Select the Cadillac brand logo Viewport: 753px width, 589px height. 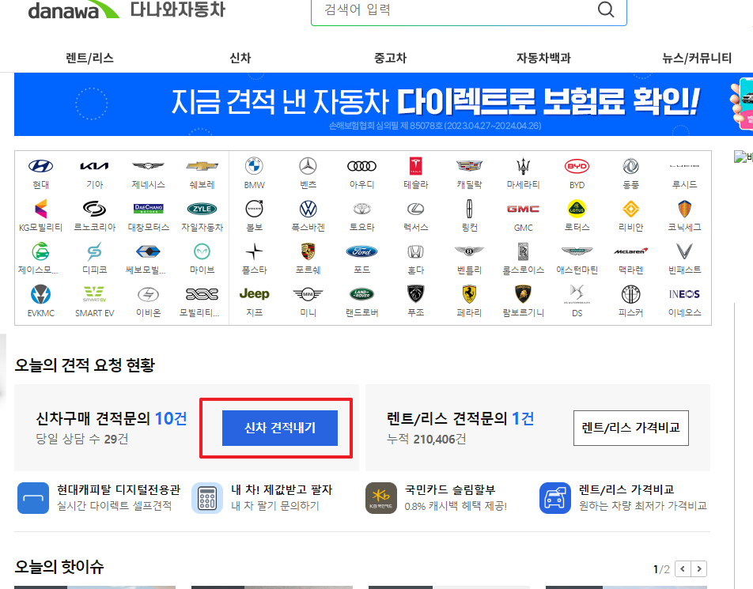click(469, 166)
